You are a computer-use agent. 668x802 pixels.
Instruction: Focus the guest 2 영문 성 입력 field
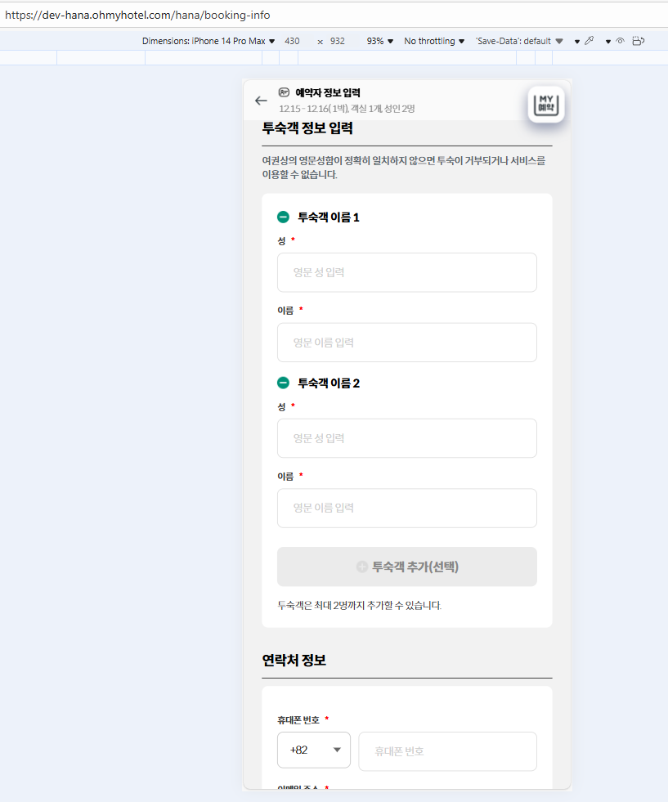click(x=407, y=438)
